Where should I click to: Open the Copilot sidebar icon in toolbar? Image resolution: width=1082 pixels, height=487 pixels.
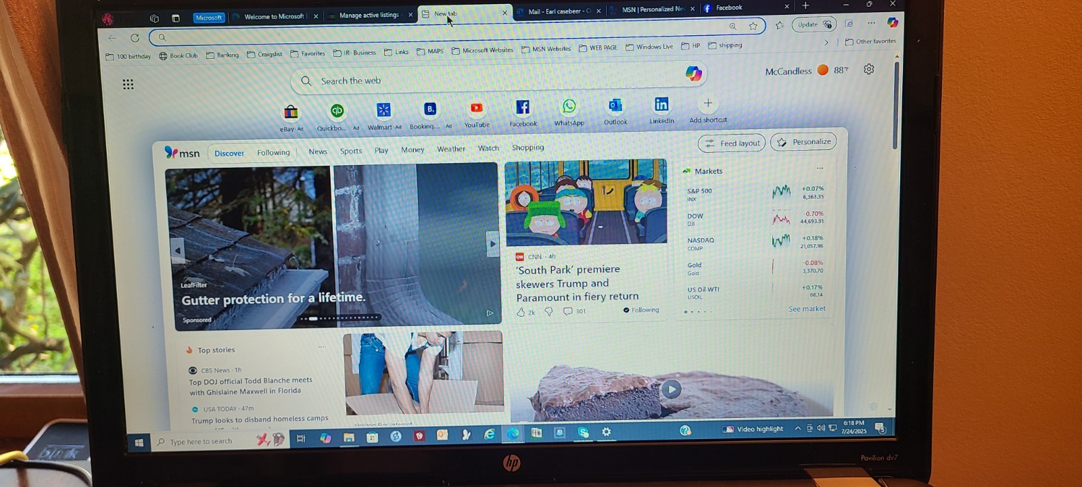[x=893, y=22]
